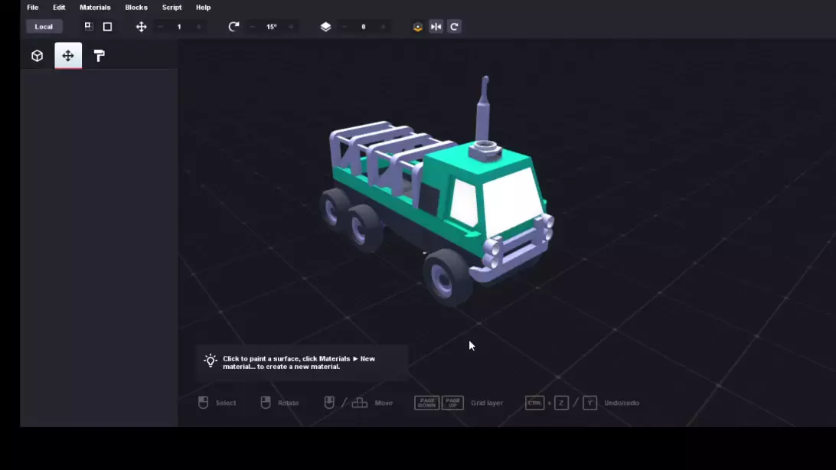Click the Move mouse hint icon
Viewport: 836px width, 470px height.
(x=329, y=403)
